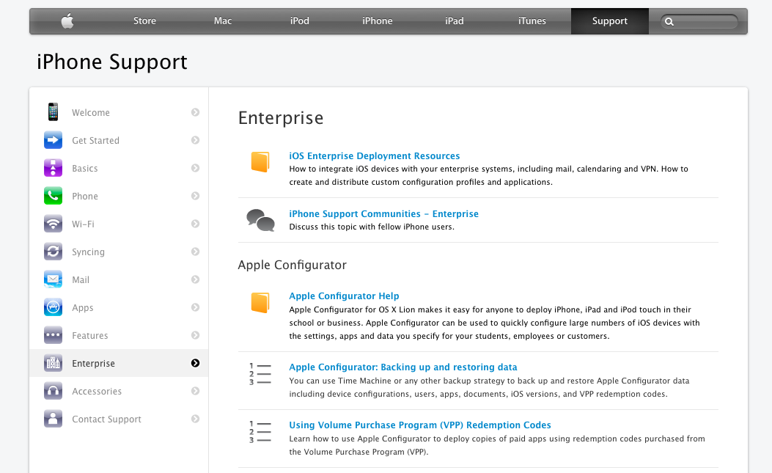Click the search field in navigation bar

(704, 22)
